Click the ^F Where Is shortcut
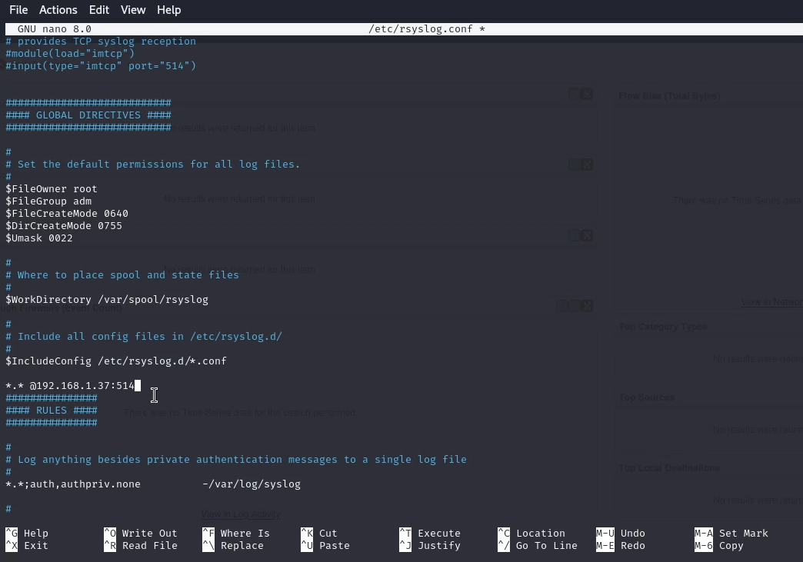The image size is (803, 562). [236, 534]
